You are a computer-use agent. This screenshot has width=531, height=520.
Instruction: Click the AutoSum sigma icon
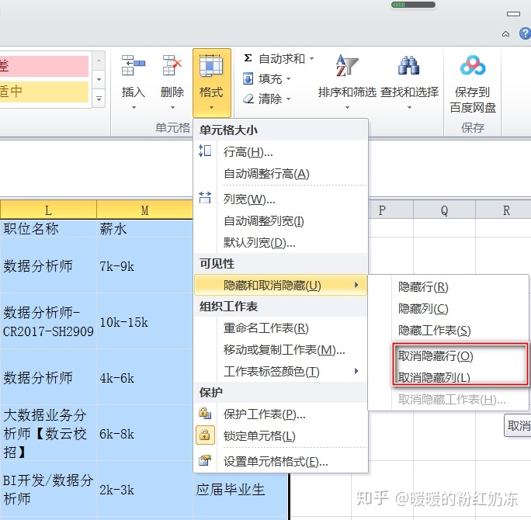[x=248, y=58]
